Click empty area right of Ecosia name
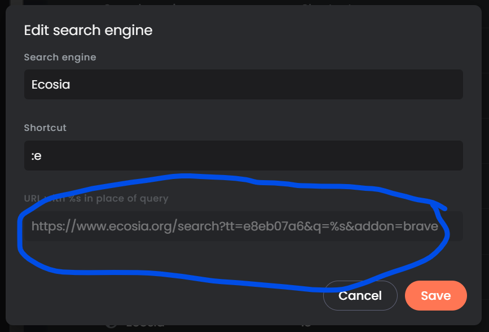This screenshot has width=489, height=332. click(282, 85)
